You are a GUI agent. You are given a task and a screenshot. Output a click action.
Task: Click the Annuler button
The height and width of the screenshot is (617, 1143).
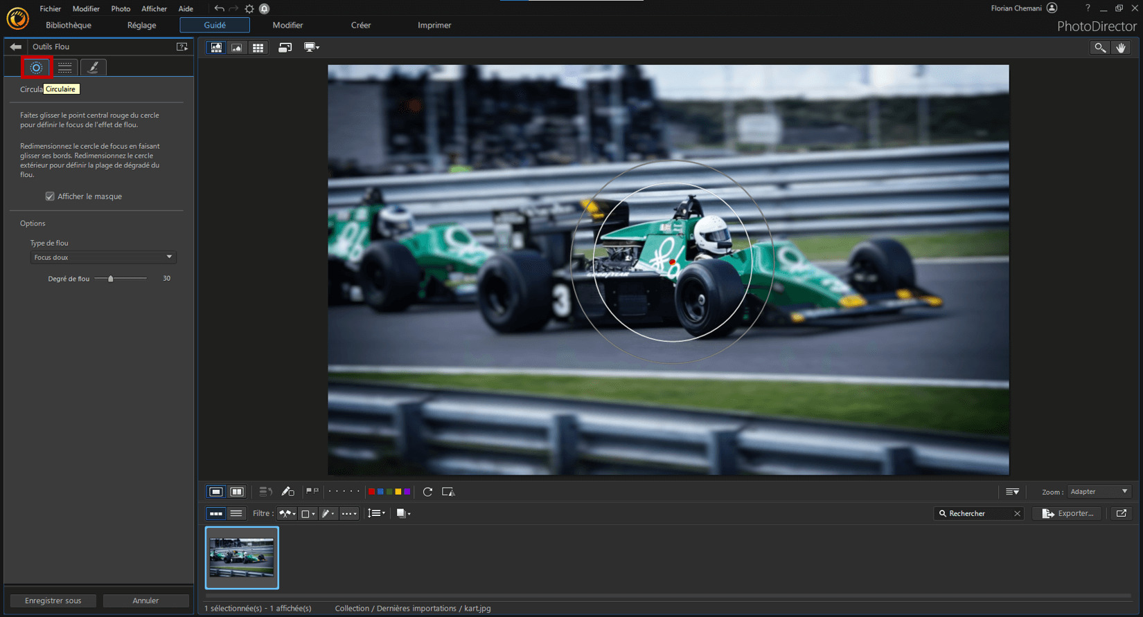tap(145, 600)
